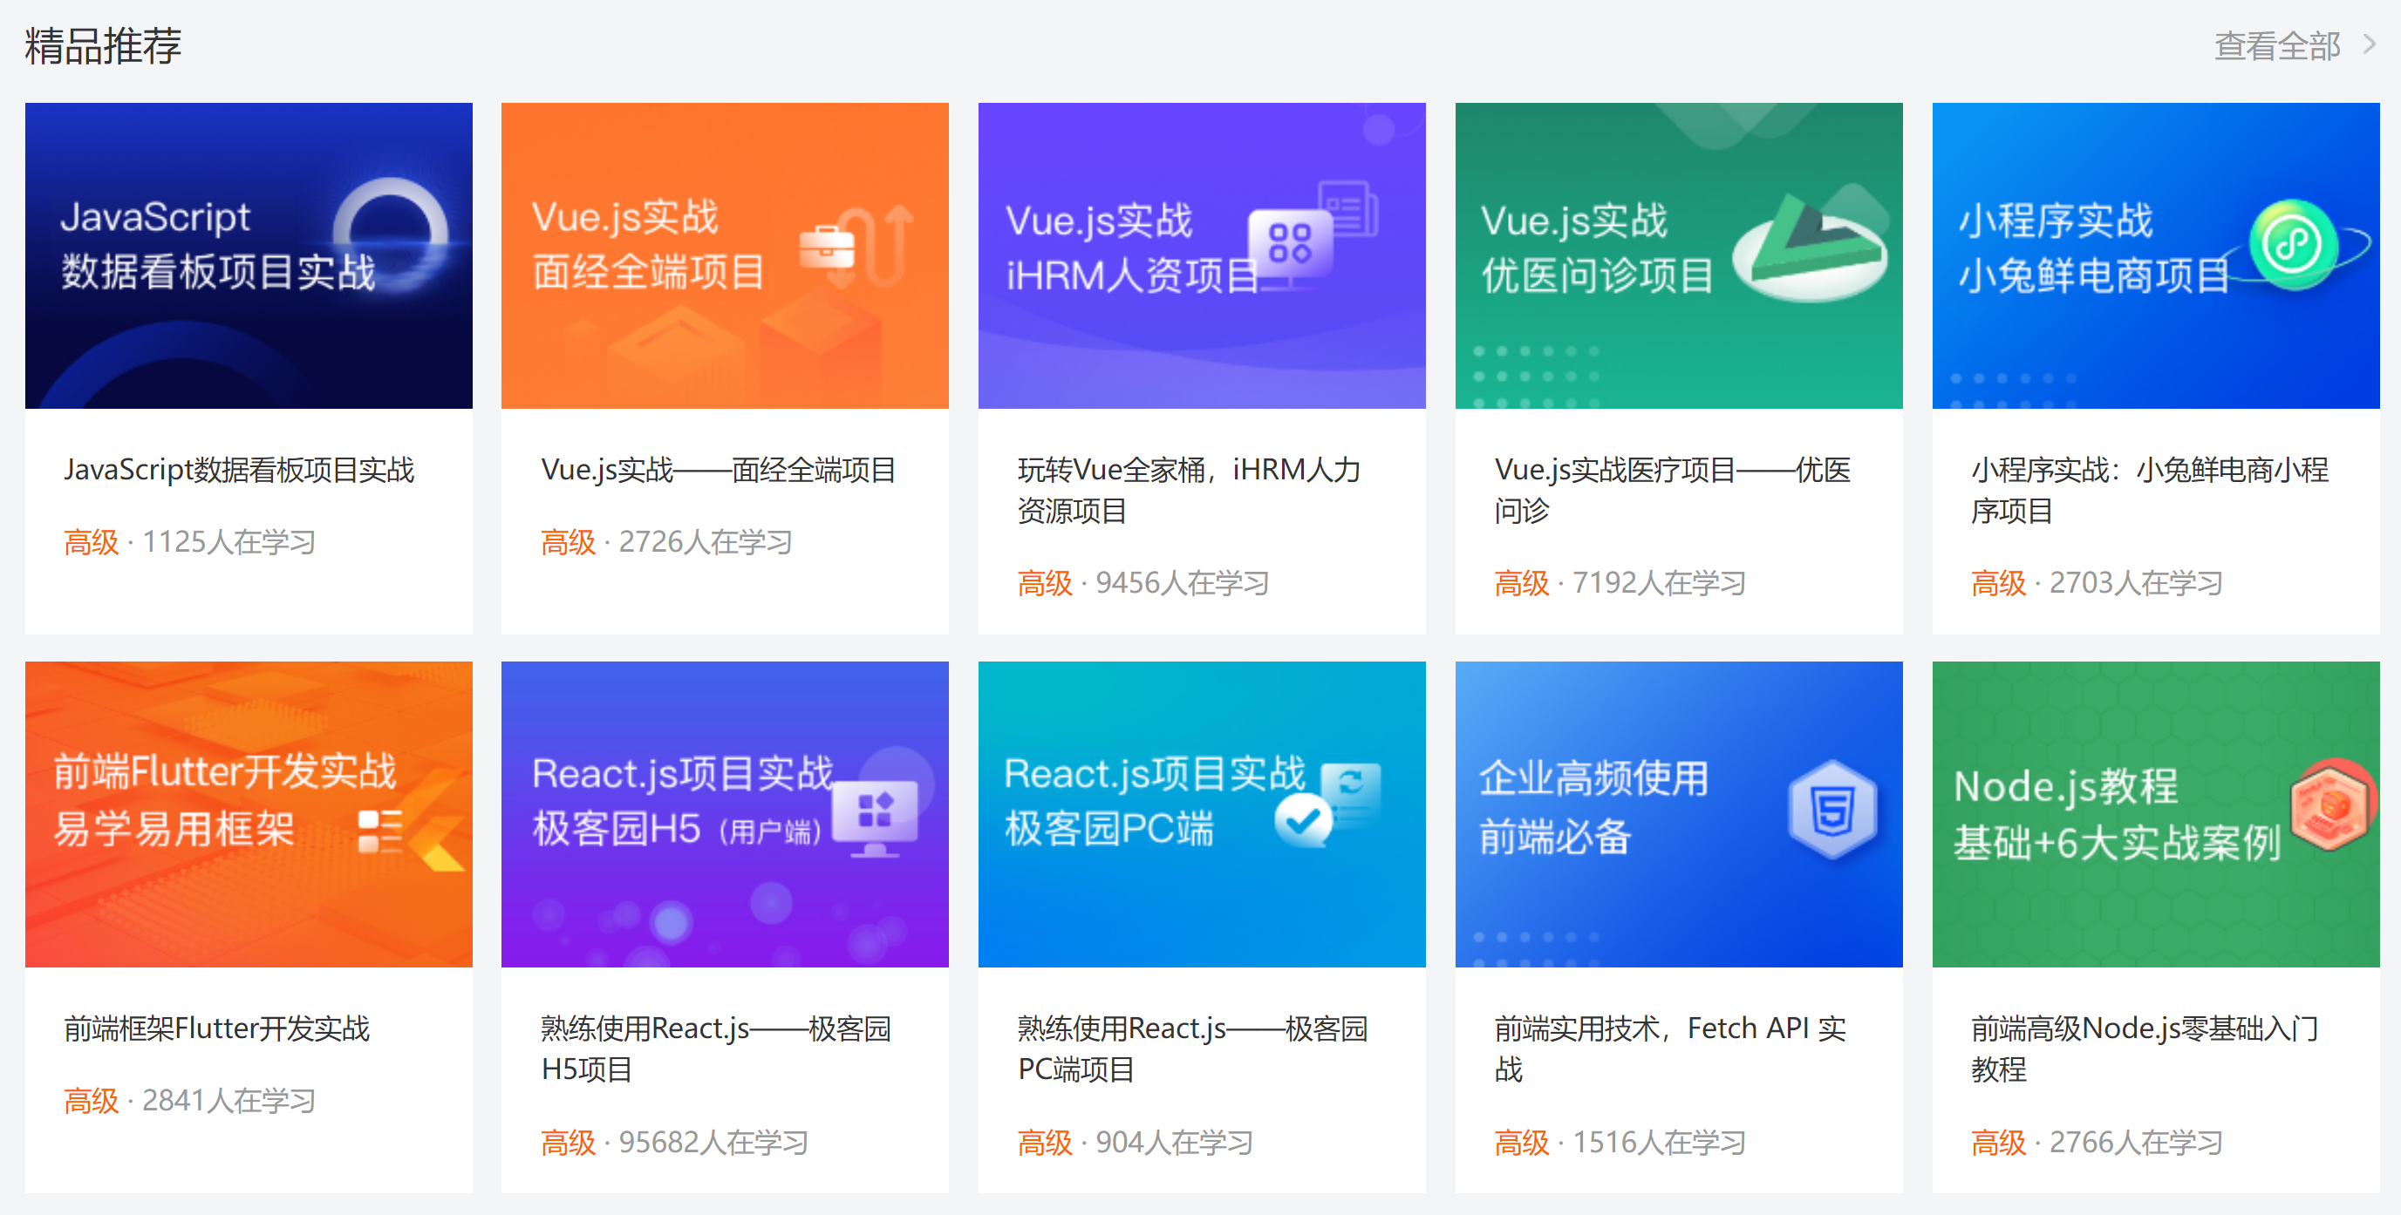Open Vue.js实战——面经全端项目 course title
Screen dimensions: 2401x1215
pyautogui.click(x=718, y=470)
